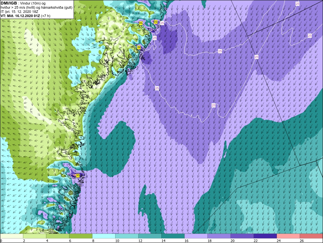The image size is (323, 243).
Task: Click the white 25 label next to the yellow 31
Action: click(x=162, y=23)
